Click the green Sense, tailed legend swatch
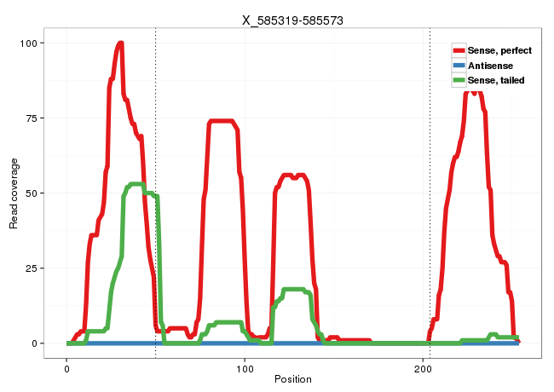Viewport: 554px width, 392px height. click(x=459, y=80)
